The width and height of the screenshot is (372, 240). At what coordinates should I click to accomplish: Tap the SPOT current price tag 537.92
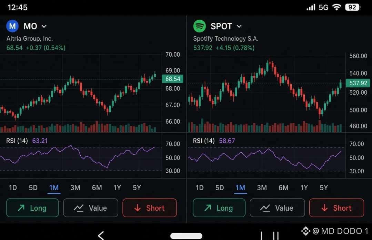358,83
